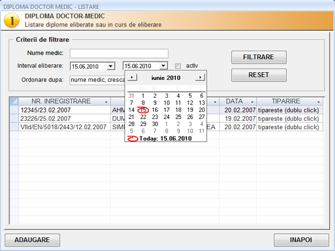335x251 pixels.
Task: Click the INAPOI button
Action: click(301, 240)
